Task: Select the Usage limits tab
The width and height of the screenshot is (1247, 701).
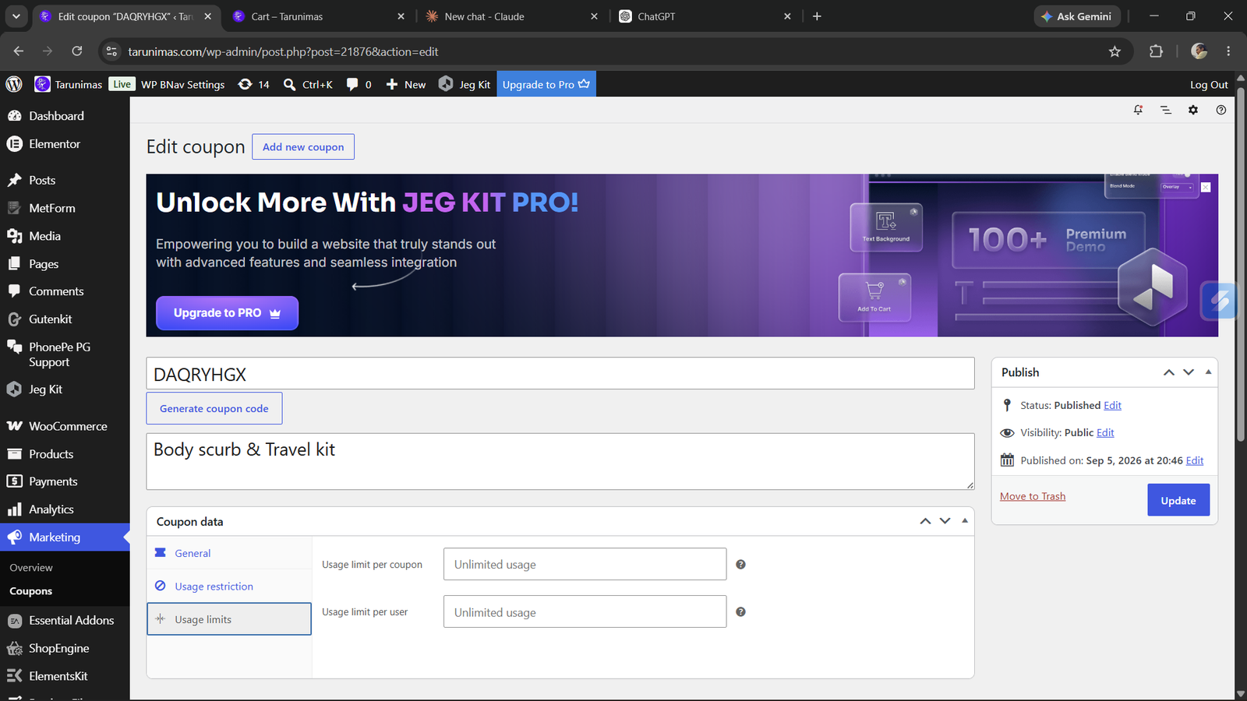Action: (229, 619)
